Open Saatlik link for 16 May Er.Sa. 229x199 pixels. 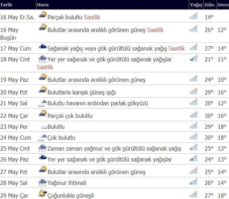click(x=92, y=17)
